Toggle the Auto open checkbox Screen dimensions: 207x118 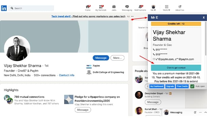pyautogui.click(x=192, y=86)
